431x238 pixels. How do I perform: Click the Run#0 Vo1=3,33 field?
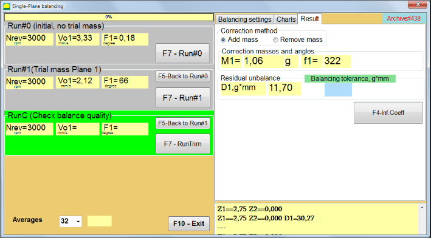point(78,39)
